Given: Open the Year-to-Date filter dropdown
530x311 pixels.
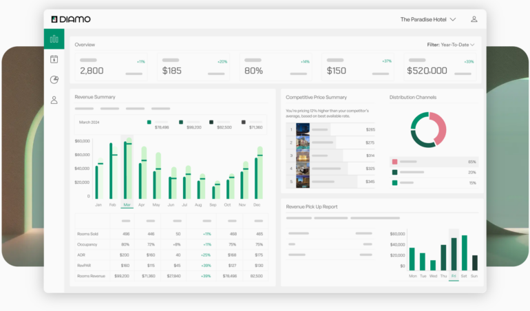Looking at the screenshot, I should point(451,45).
